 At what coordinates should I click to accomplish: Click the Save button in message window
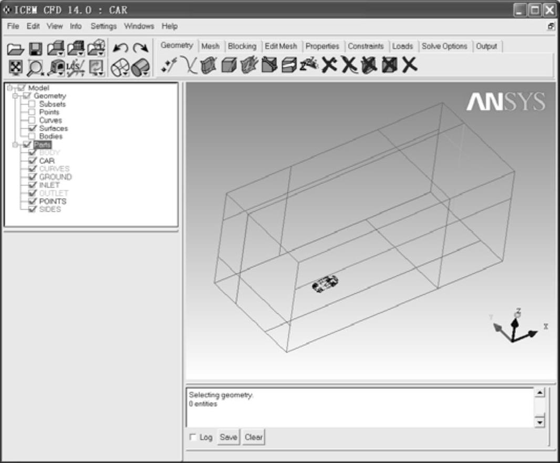229,437
